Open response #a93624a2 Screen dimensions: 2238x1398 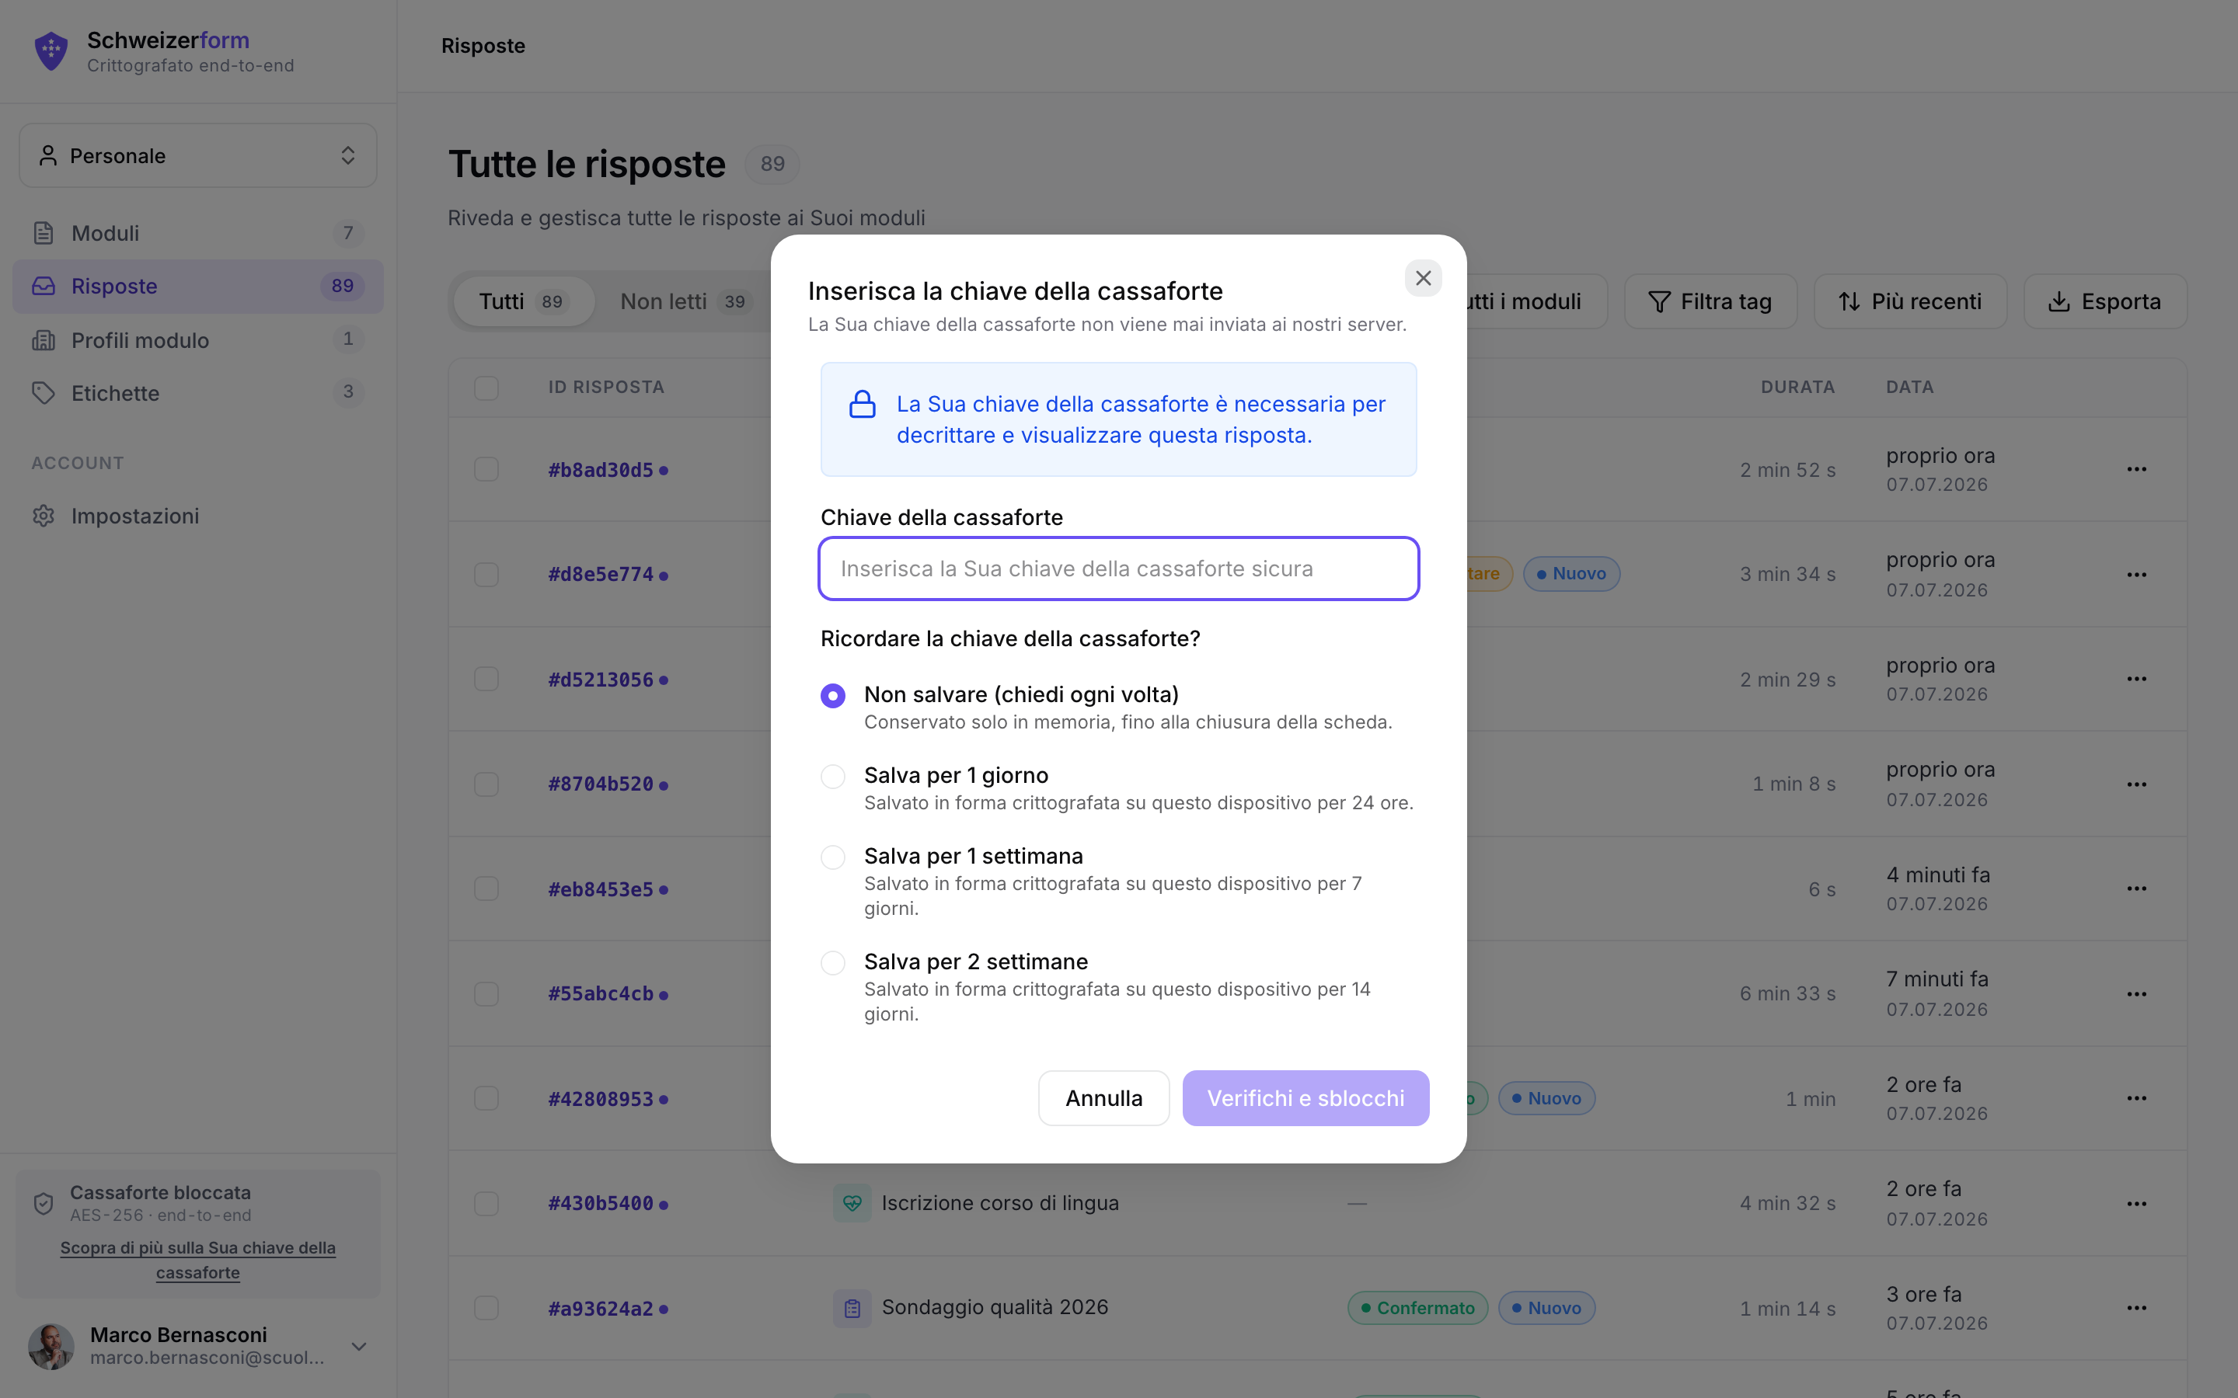(601, 1309)
